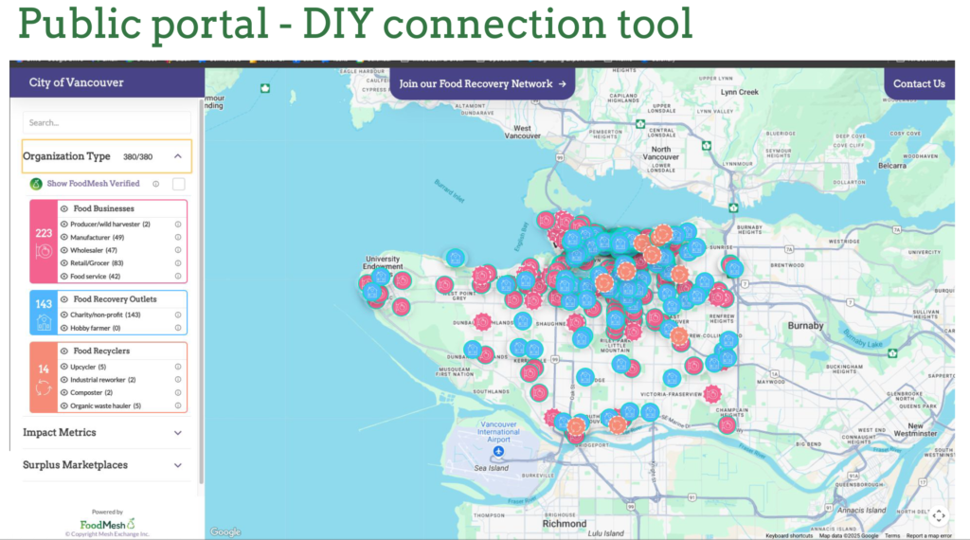Open info icon for Retail/Grocer row

pos(177,263)
